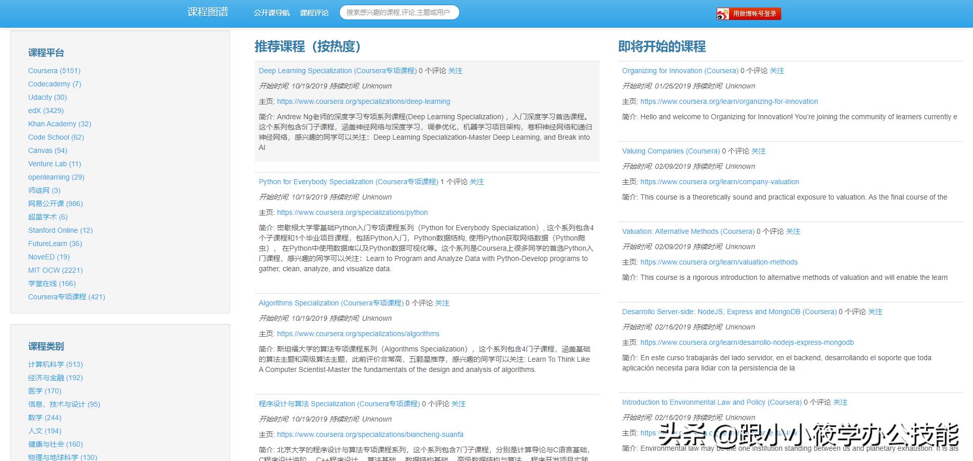Open the deep-learning Coursera homepage URL
The width and height of the screenshot is (973, 461).
pos(363,101)
